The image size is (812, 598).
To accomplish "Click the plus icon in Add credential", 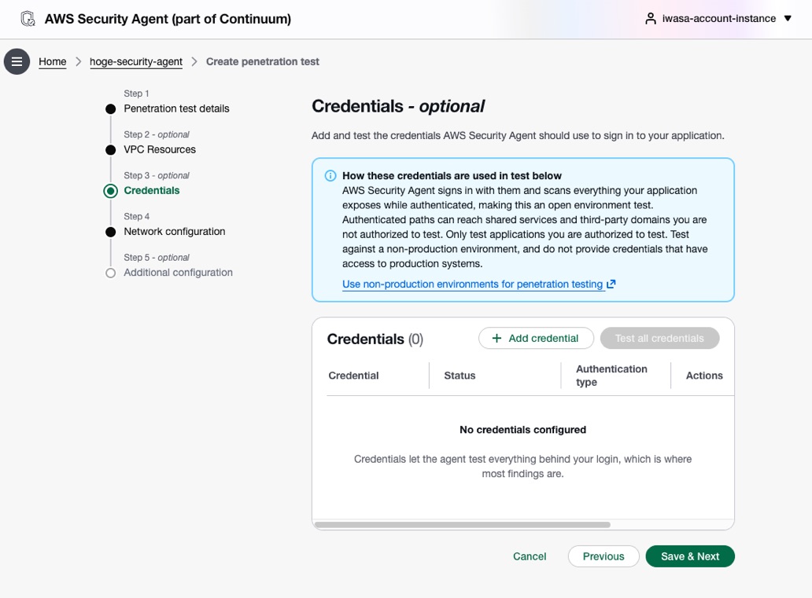I will pyautogui.click(x=496, y=339).
